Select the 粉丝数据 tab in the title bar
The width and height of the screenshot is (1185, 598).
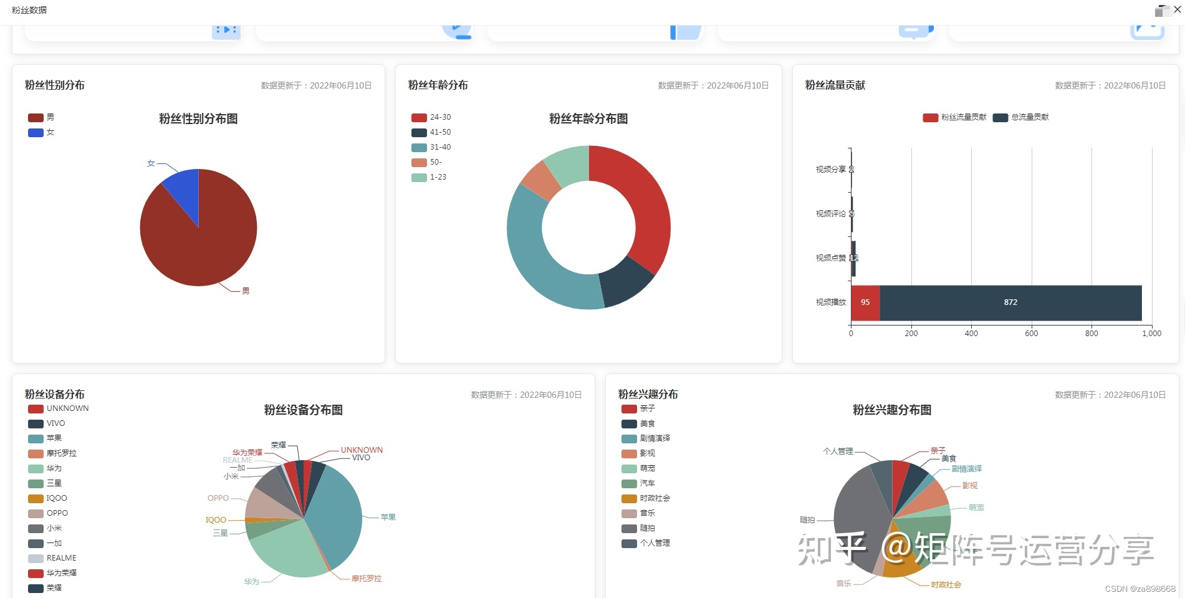pyautogui.click(x=29, y=10)
